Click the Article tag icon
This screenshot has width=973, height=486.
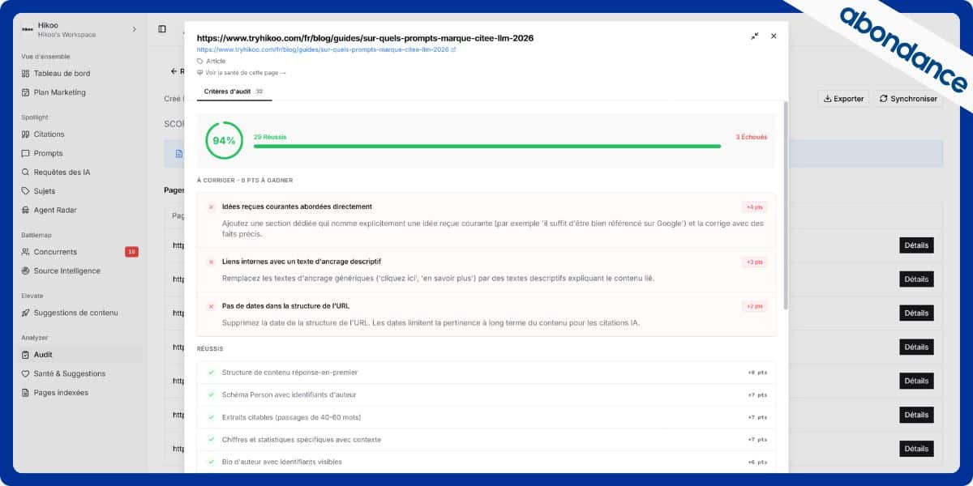200,61
